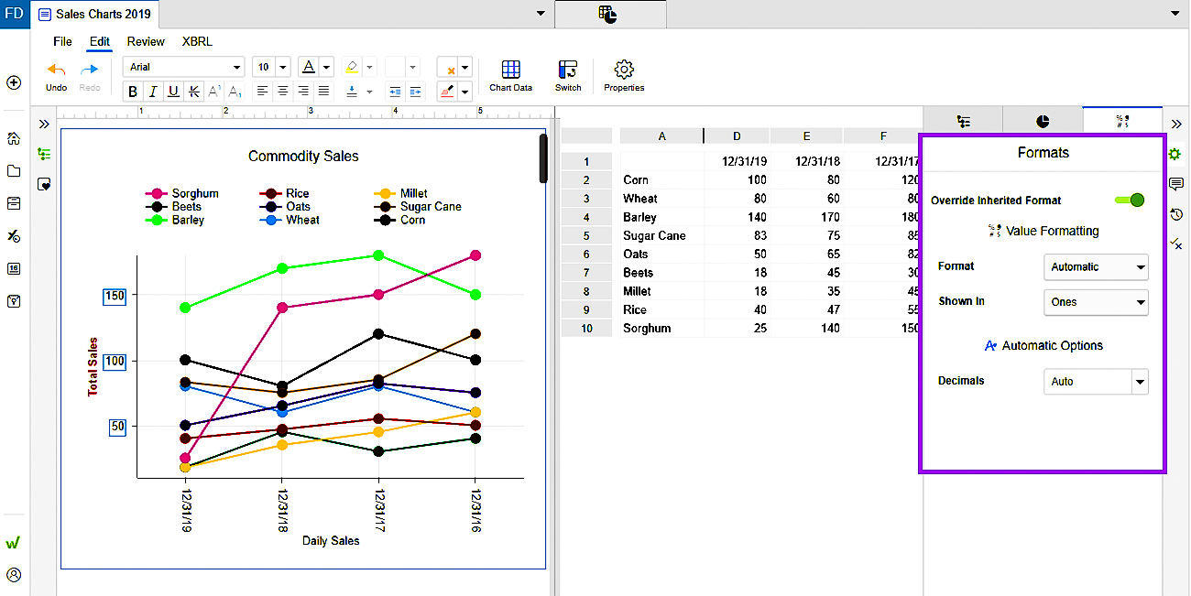Open the Review menu
The height and width of the screenshot is (596, 1191).
[146, 41]
